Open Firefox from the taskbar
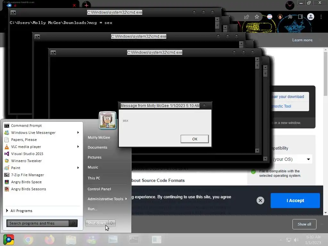The height and width of the screenshot is (246, 328). [x=50, y=240]
